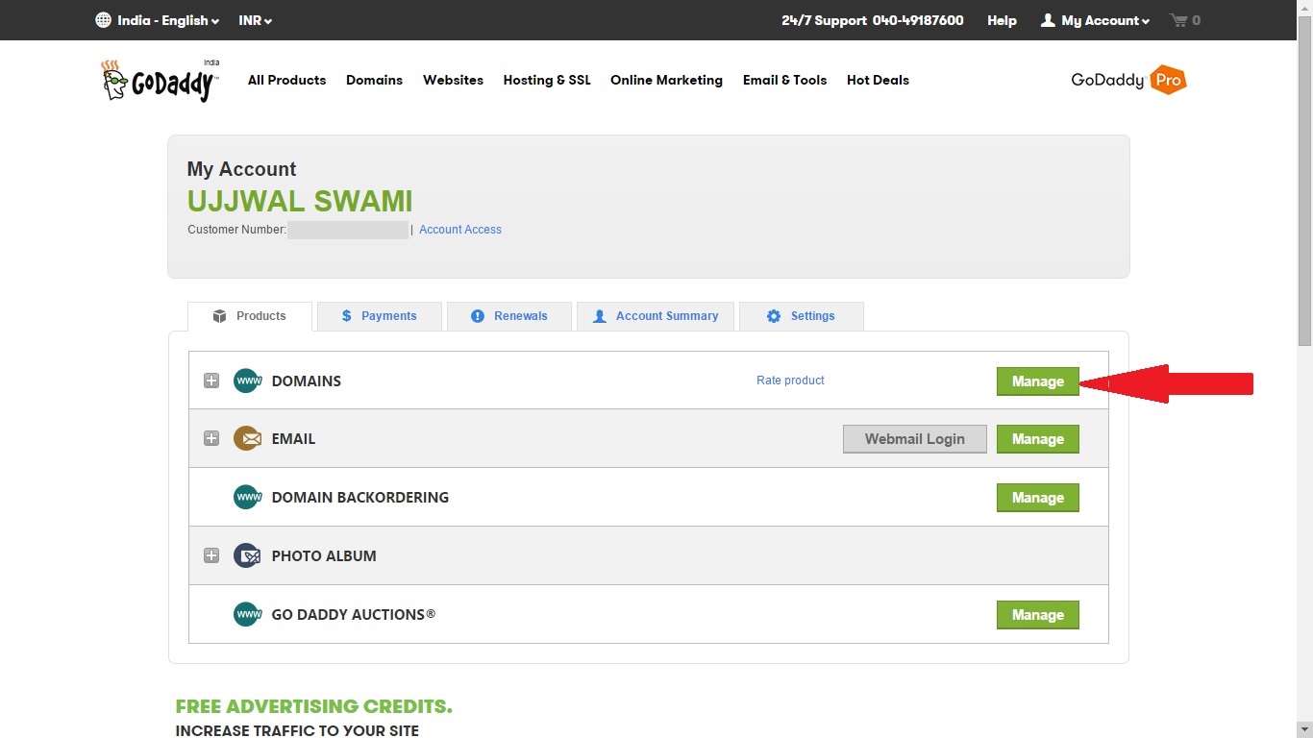Click the Webmail Login button
1313x738 pixels.
click(x=915, y=439)
